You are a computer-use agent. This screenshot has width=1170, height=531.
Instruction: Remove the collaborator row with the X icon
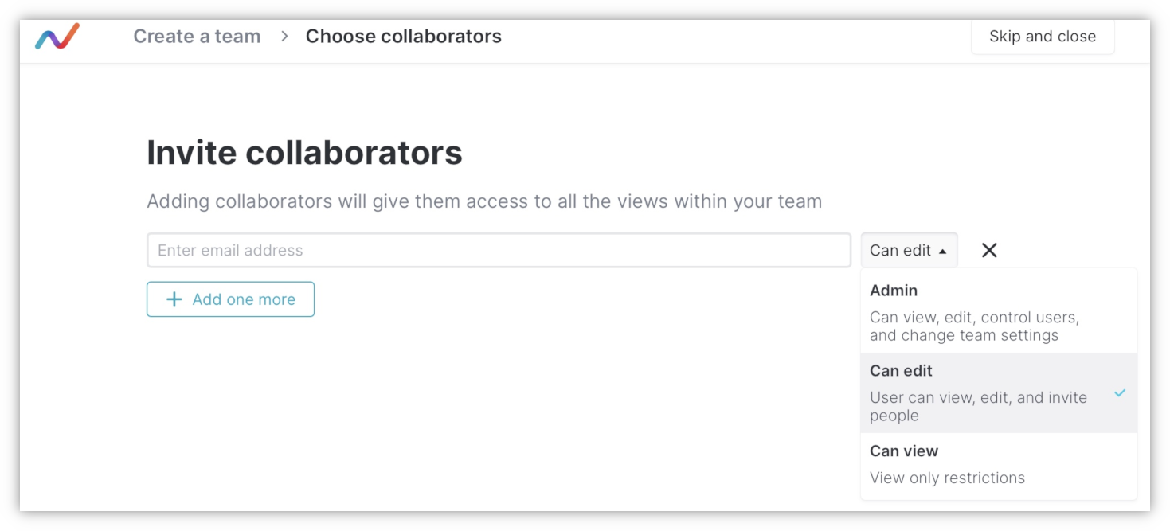(x=989, y=250)
